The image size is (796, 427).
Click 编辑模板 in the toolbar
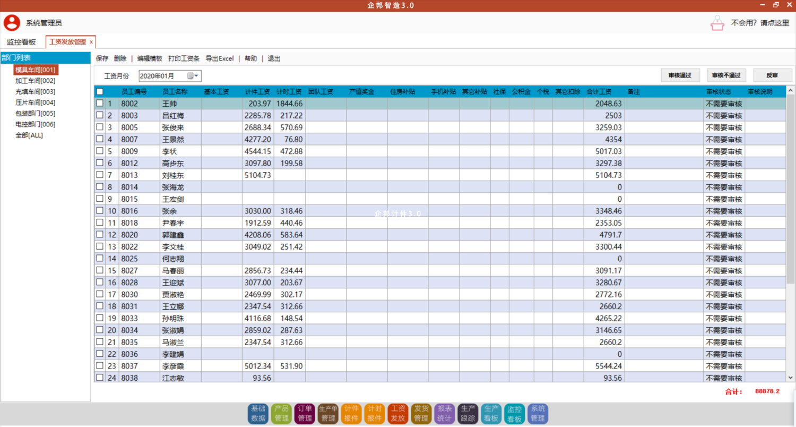[150, 58]
